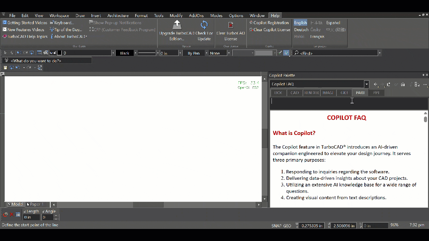Select the CAD tab in Copilot Palette
The image size is (429, 241).
click(295, 93)
